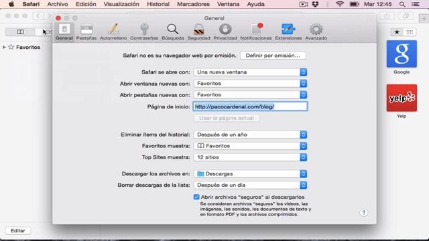429x241 pixels.
Task: Open Notification Center from menu bar
Action: click(x=416, y=4)
